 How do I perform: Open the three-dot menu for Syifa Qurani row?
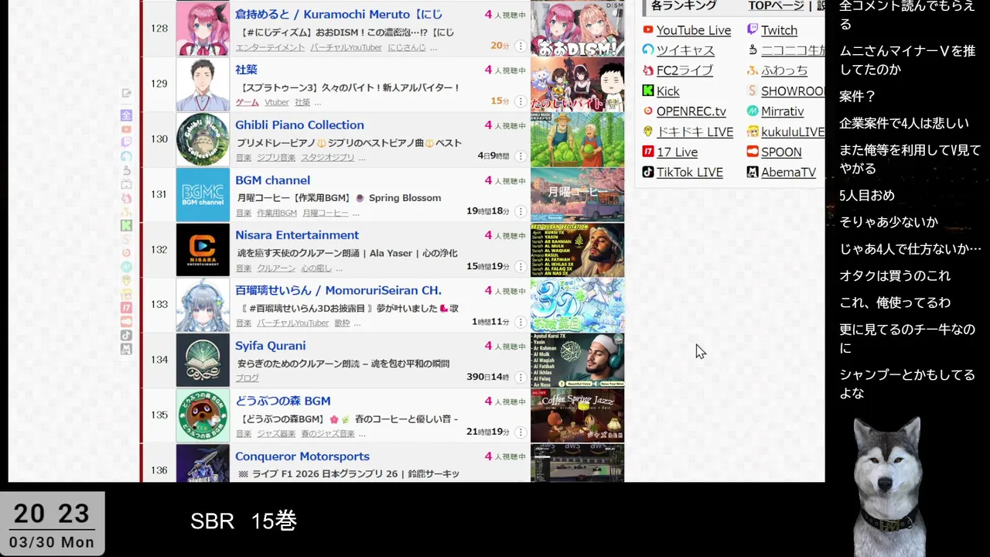[x=521, y=377]
